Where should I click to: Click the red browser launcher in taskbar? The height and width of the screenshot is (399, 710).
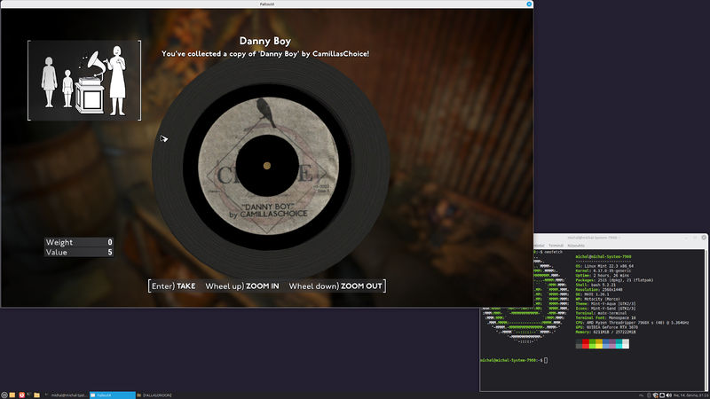(21, 395)
